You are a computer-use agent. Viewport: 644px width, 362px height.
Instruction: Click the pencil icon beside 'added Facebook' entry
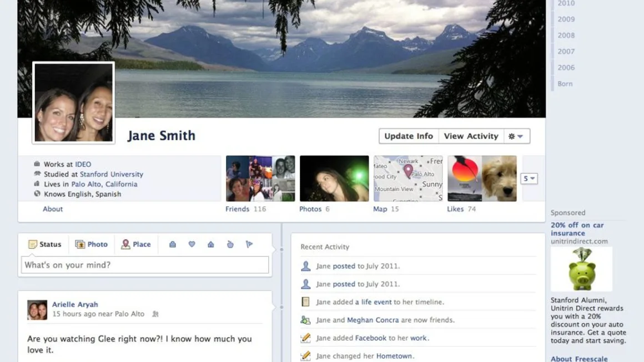click(x=305, y=338)
